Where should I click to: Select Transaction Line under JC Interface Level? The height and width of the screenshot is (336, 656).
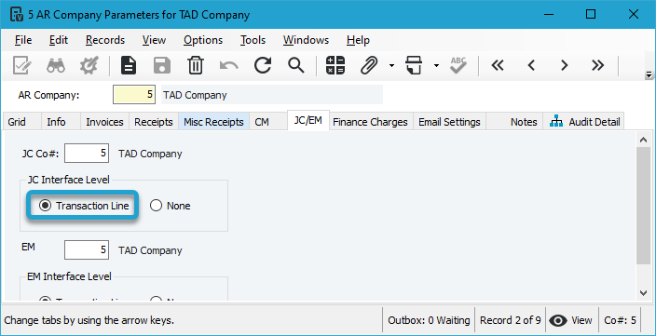[x=84, y=206]
